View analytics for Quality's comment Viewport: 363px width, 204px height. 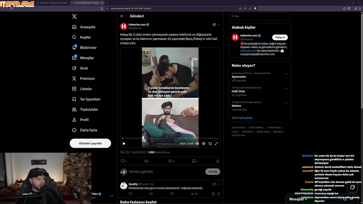tap(194, 194)
